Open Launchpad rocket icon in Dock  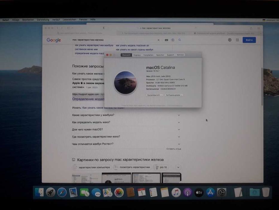click(51, 192)
